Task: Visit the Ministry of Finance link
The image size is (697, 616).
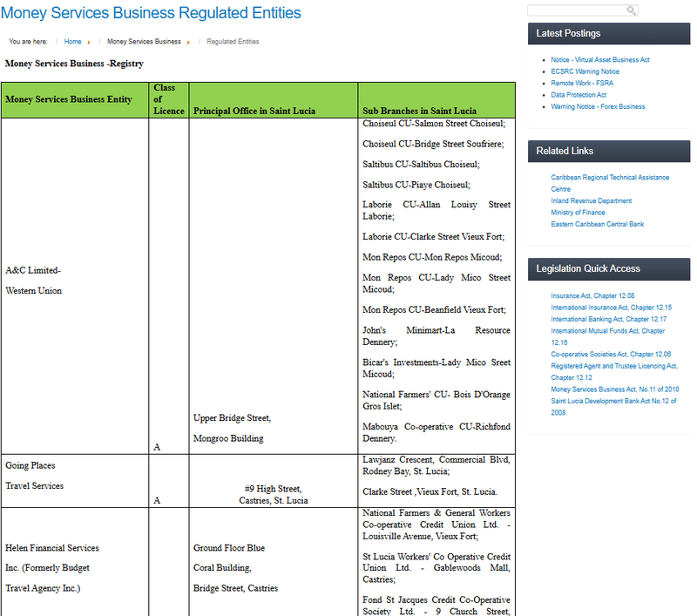Action: 578,213
